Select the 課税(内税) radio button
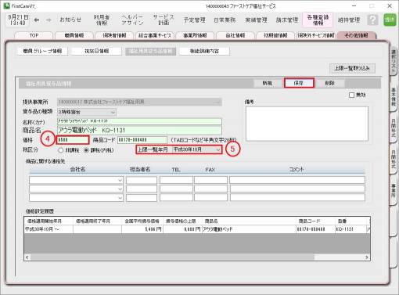Screen dimensions: 399x295 point(87,150)
